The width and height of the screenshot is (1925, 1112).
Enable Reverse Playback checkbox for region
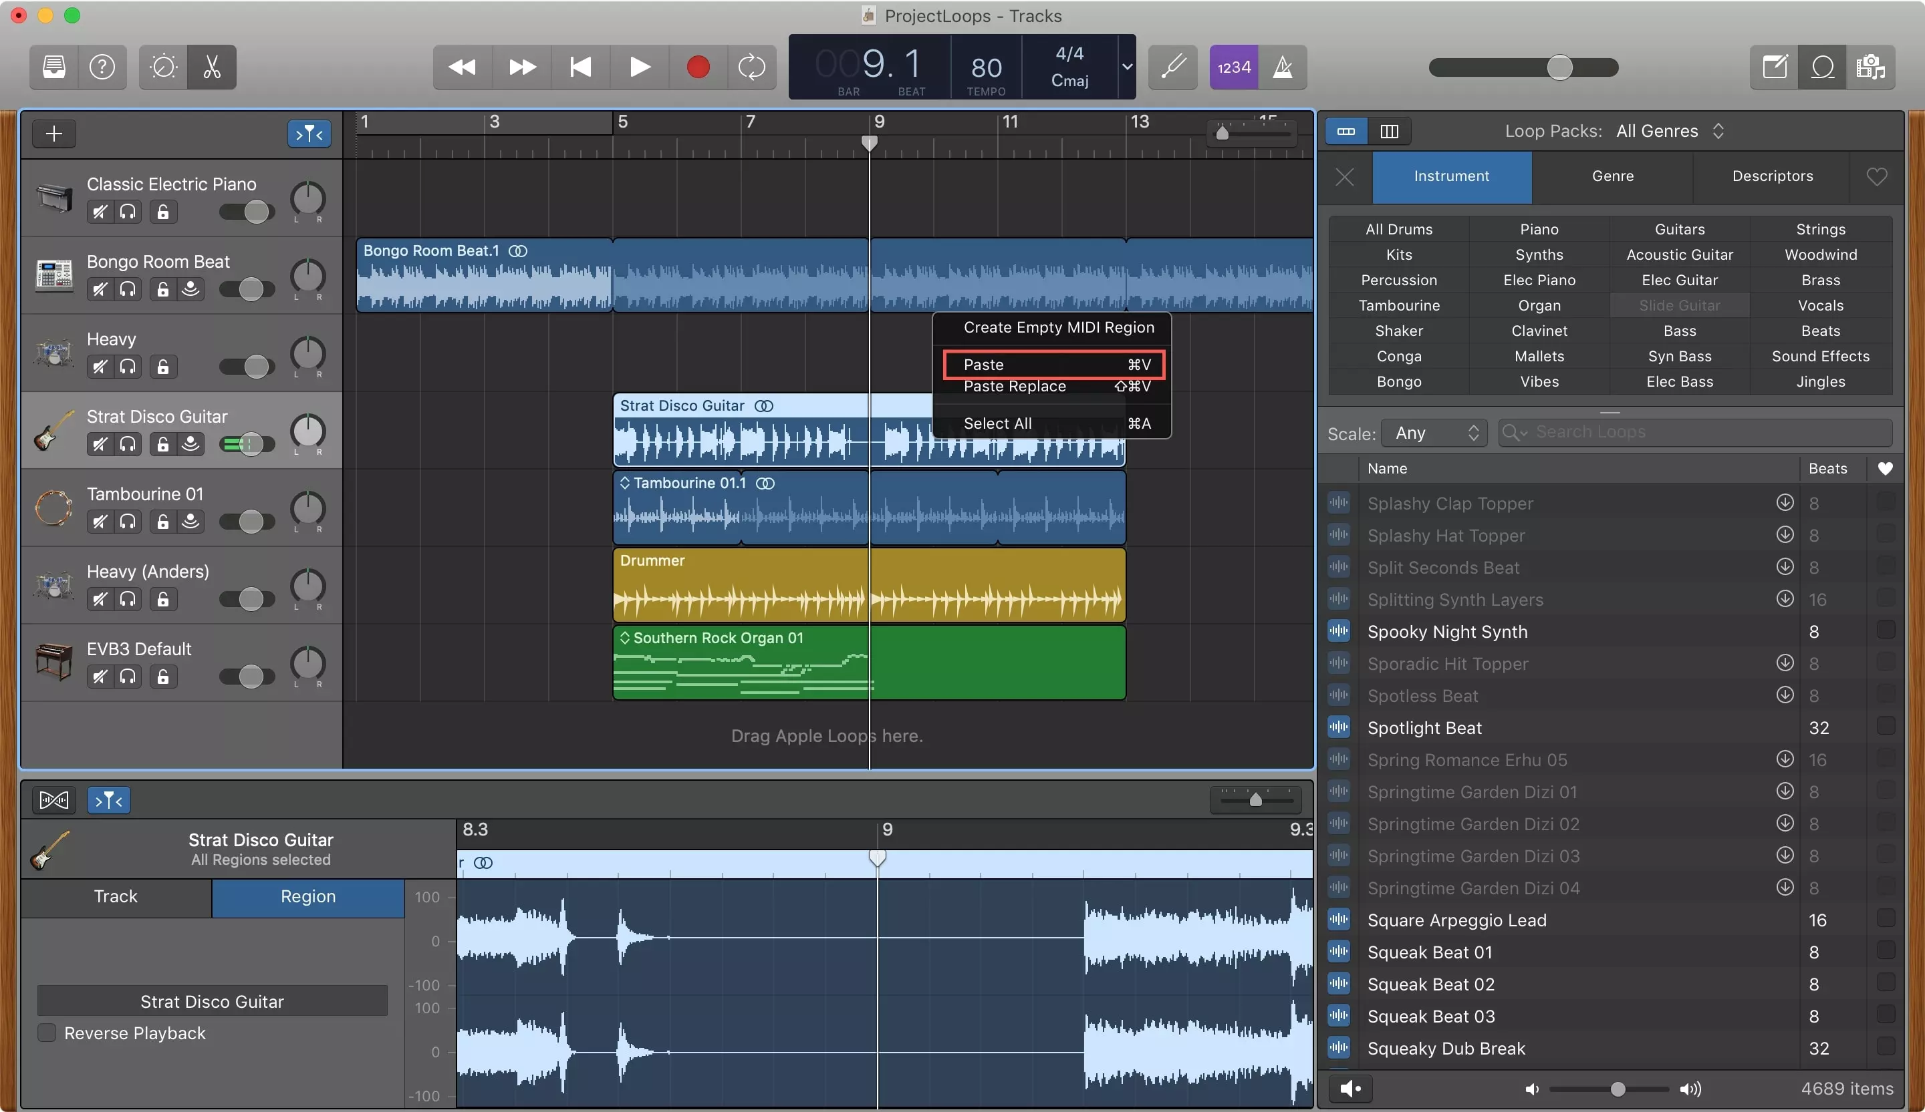point(47,1033)
